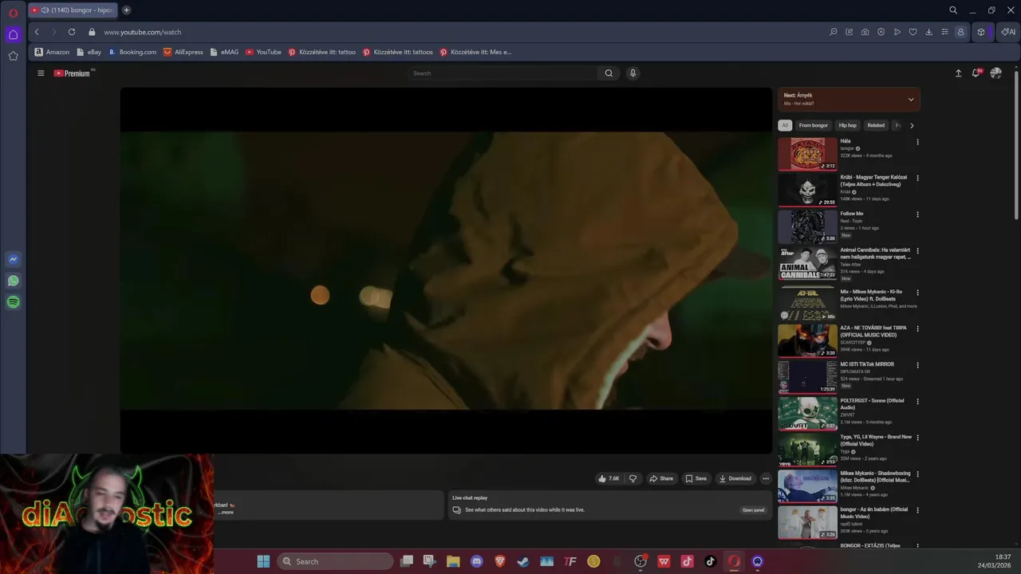This screenshot has width=1021, height=574.
Task: Open the YouTube hamburger guide menu
Action: pyautogui.click(x=41, y=73)
